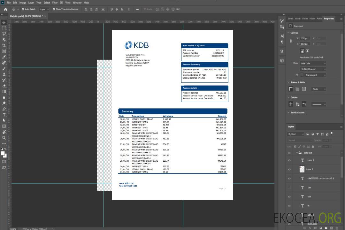Collapse the Rulers & Grids section
This screenshot has height=230, width=345.
tap(288, 82)
